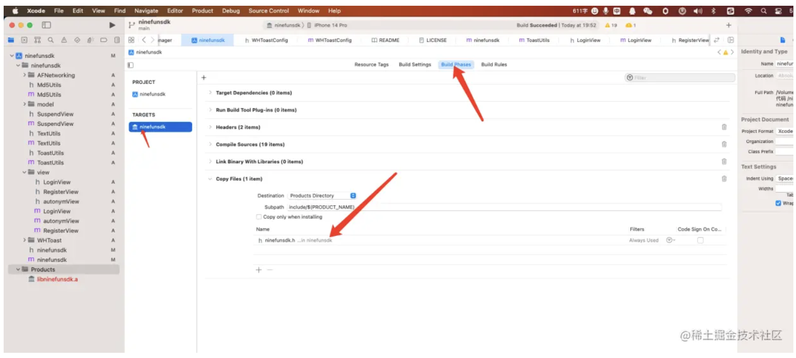Go forward in editor history
This screenshot has width=796, height=358.
coord(153,40)
